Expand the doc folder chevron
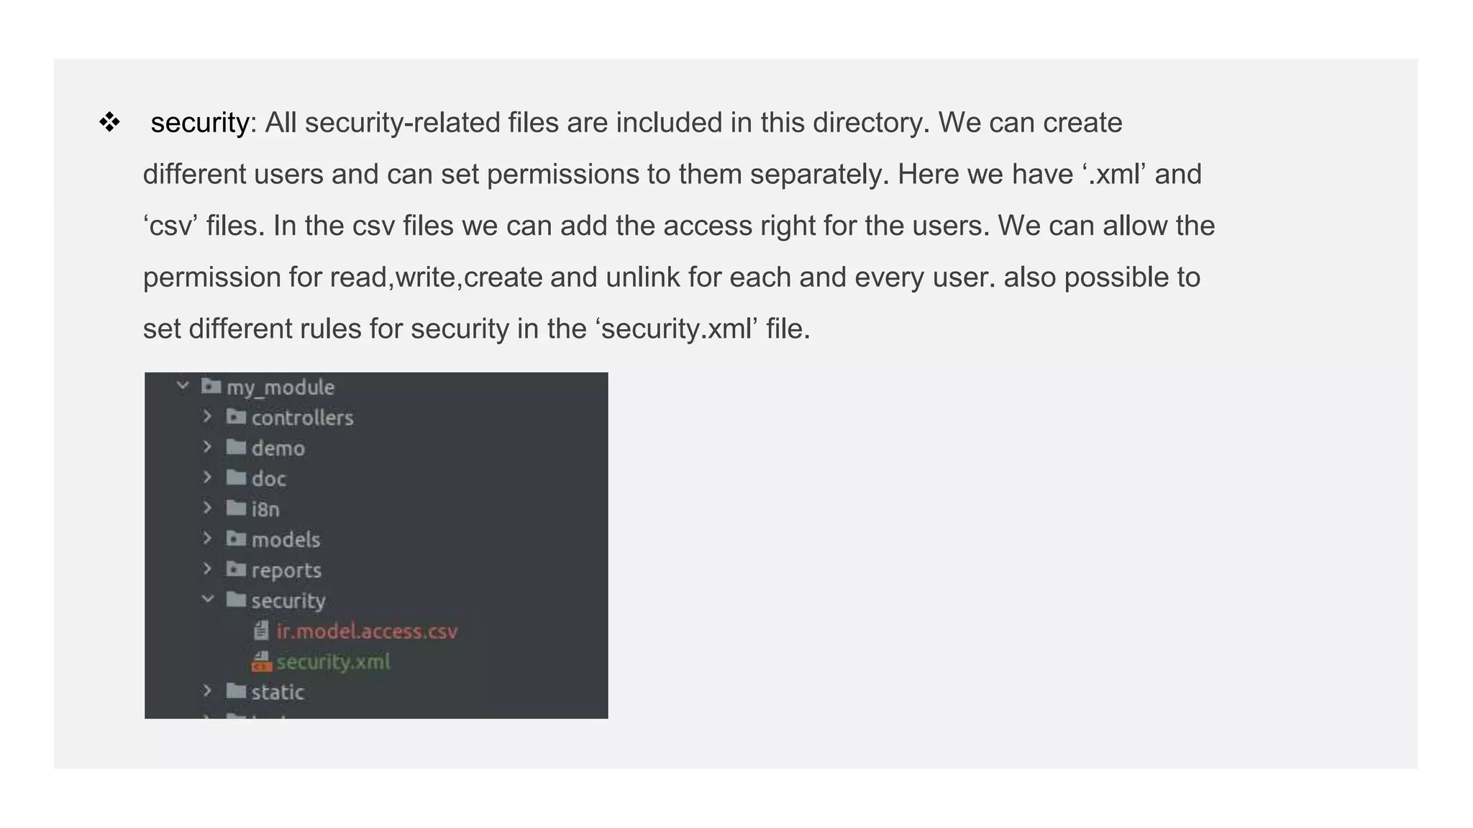Screen dimensions: 1473x828 [207, 477]
